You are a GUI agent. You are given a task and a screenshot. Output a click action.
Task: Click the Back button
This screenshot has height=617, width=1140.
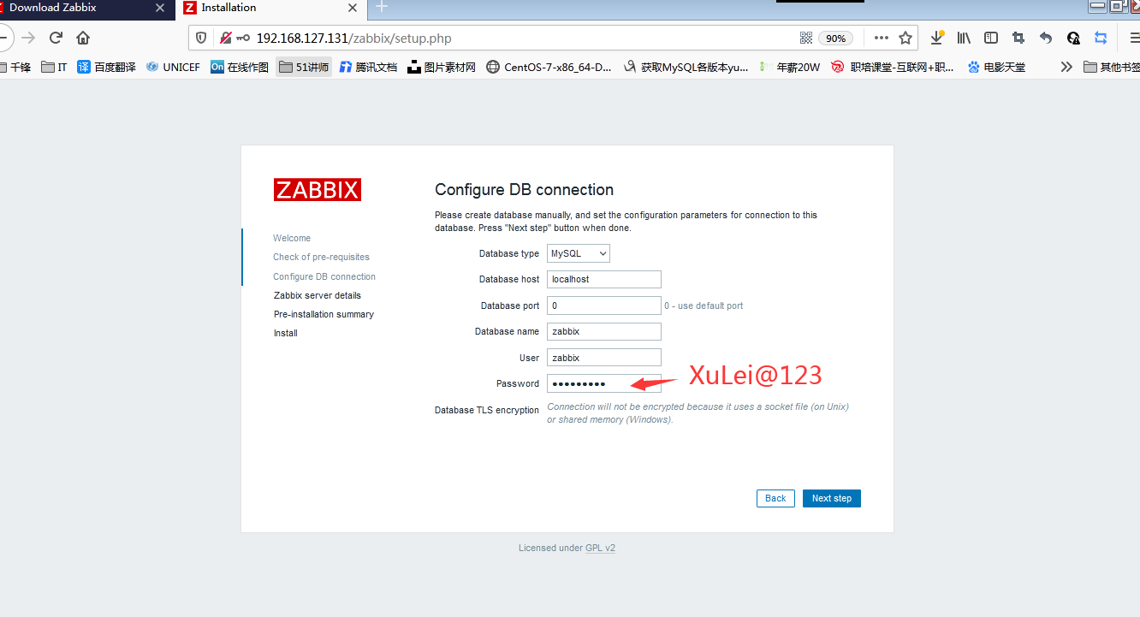[x=775, y=498]
